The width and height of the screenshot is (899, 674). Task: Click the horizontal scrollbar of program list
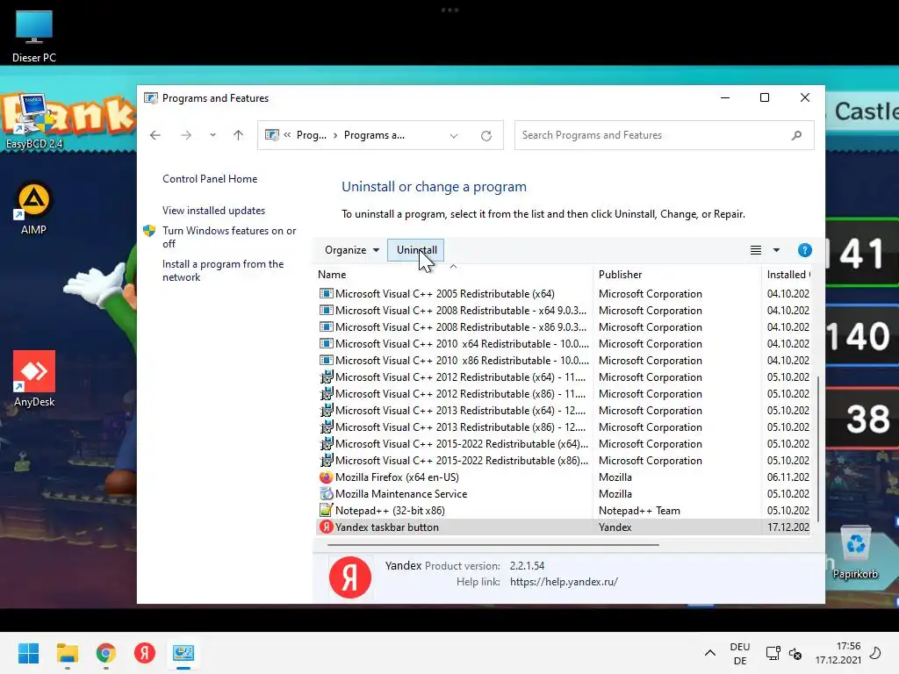point(493,545)
